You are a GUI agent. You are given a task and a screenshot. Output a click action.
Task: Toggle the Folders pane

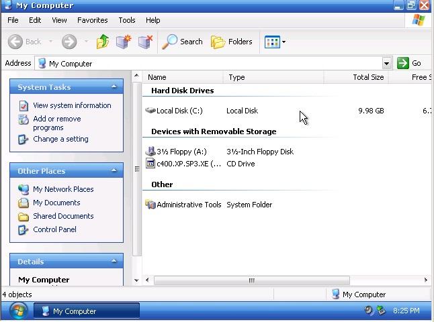[x=232, y=42]
